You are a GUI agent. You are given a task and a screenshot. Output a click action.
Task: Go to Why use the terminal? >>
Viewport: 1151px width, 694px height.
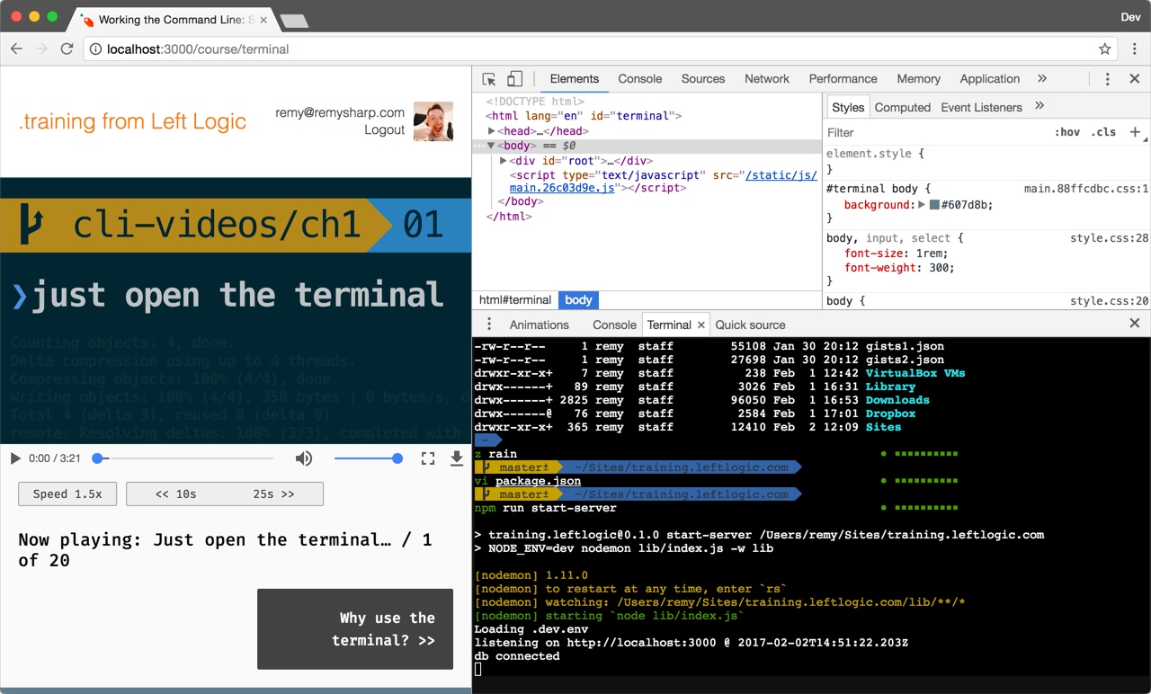click(x=355, y=629)
